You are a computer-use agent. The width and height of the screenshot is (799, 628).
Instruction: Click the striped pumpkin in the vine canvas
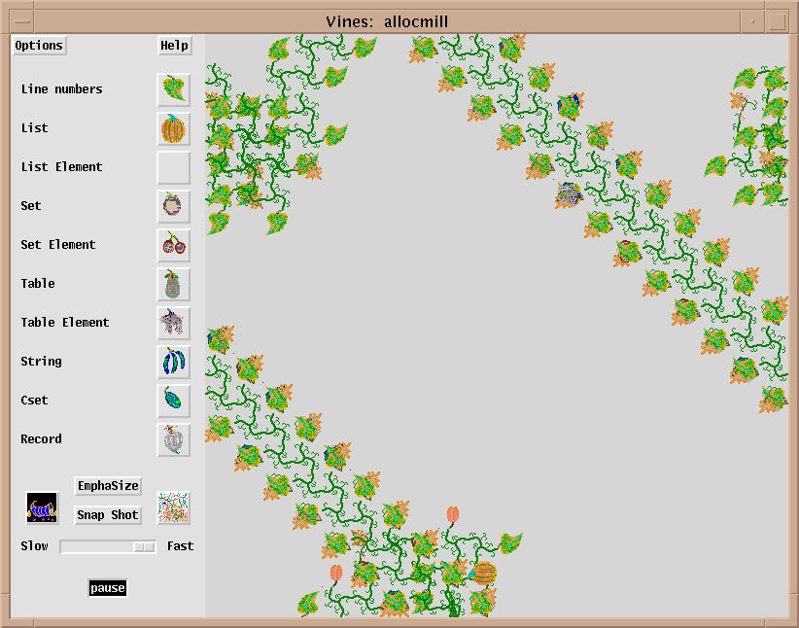point(484,572)
